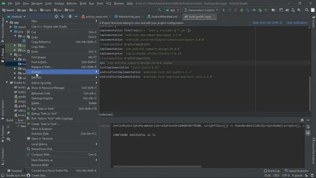Click the GitHub icon beside Create Gist
Image resolution: width=316 pixels, height=178 pixels.
(x=29, y=176)
